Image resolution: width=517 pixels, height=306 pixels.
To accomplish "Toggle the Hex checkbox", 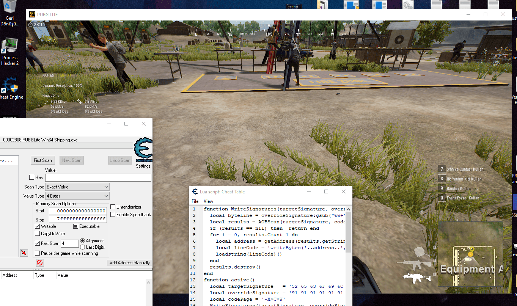I will (x=32, y=177).
